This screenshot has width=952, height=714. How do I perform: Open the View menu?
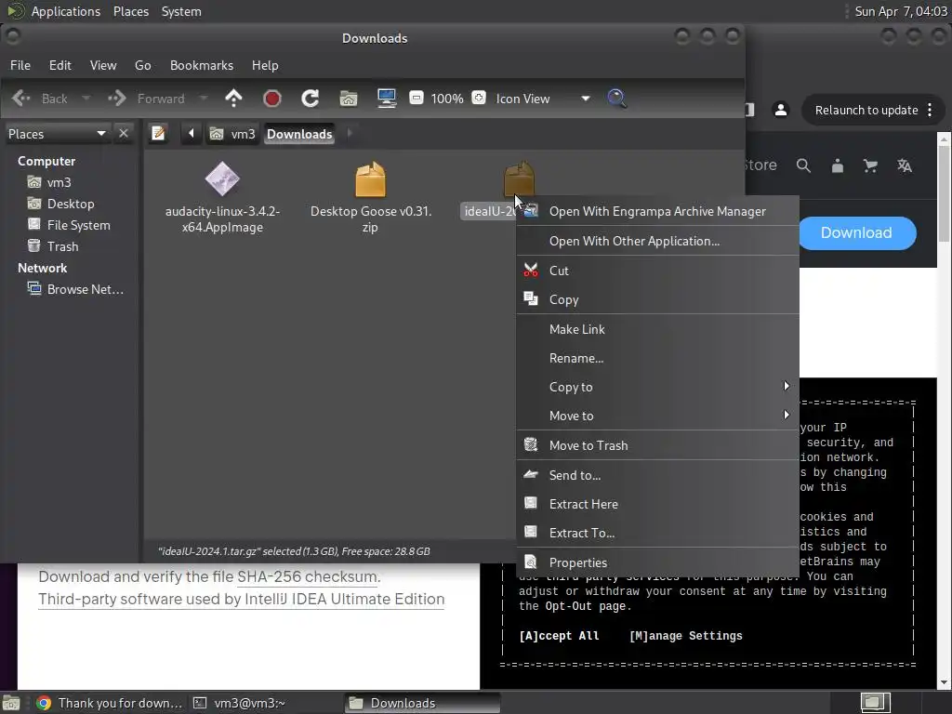[x=103, y=65]
